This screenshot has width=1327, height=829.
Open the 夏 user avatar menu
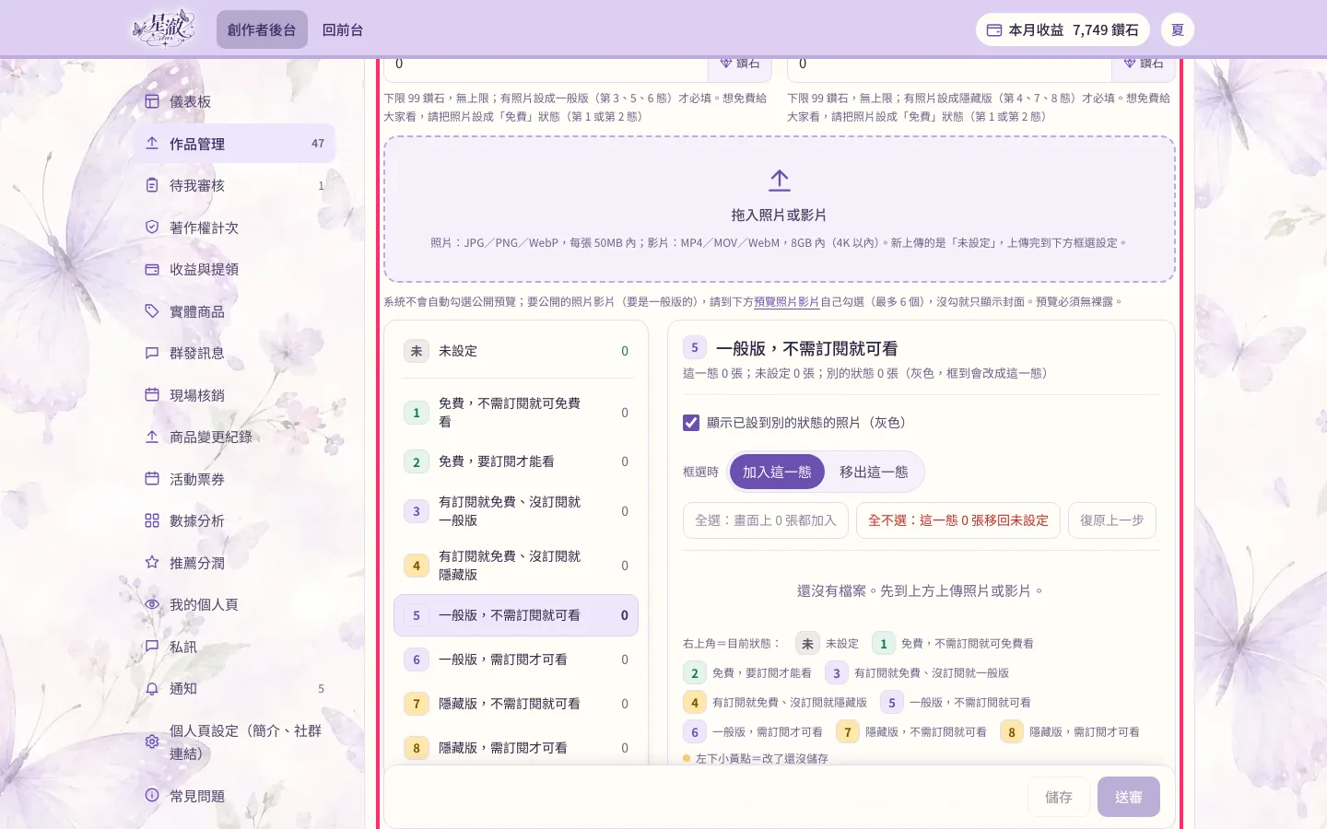1178,29
